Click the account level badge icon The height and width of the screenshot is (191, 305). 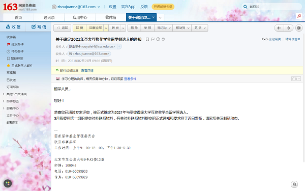pyautogui.click(x=54, y=7)
